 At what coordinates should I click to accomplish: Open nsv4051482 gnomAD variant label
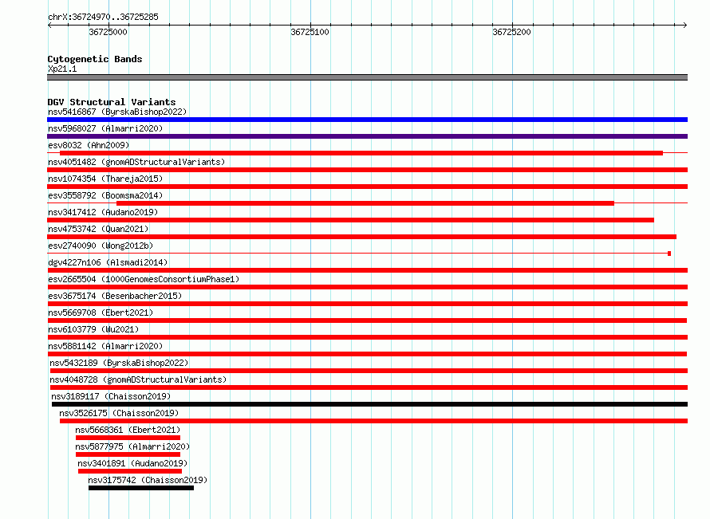(136, 162)
